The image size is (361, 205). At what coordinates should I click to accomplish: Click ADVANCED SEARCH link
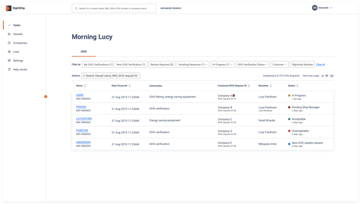(171, 8)
